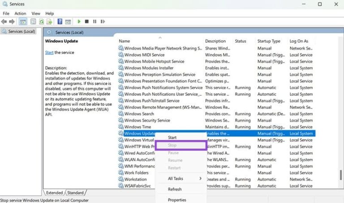Click Running status of Windows Time
The height and width of the screenshot is (203, 344).
pos(243,127)
